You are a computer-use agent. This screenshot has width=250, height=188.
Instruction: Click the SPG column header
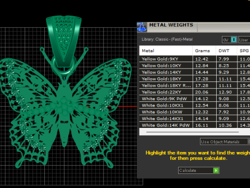(x=244, y=51)
